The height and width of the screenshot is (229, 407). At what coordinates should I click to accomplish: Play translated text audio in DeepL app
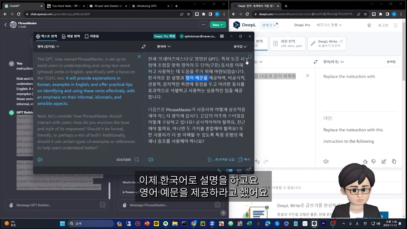(x=151, y=160)
